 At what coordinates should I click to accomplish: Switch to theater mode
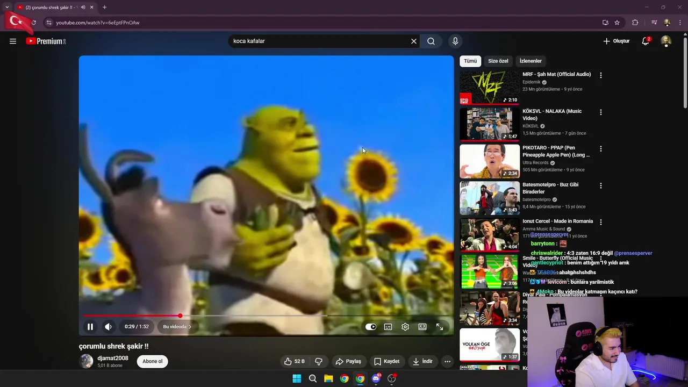(x=422, y=326)
